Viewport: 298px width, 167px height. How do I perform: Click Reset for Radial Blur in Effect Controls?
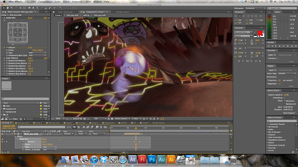point(30,18)
